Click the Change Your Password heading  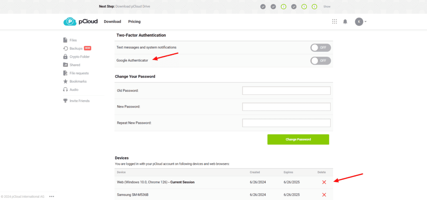pos(135,76)
